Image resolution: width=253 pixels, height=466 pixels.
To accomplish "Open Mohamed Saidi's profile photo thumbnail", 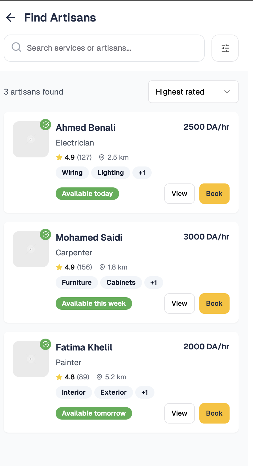I will (x=31, y=249).
